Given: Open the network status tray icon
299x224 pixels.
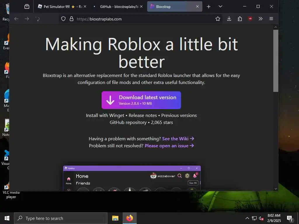Looking at the screenshot, I should [x=254, y=218].
